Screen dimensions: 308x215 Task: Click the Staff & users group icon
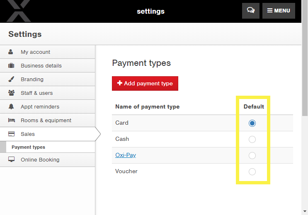11,93
